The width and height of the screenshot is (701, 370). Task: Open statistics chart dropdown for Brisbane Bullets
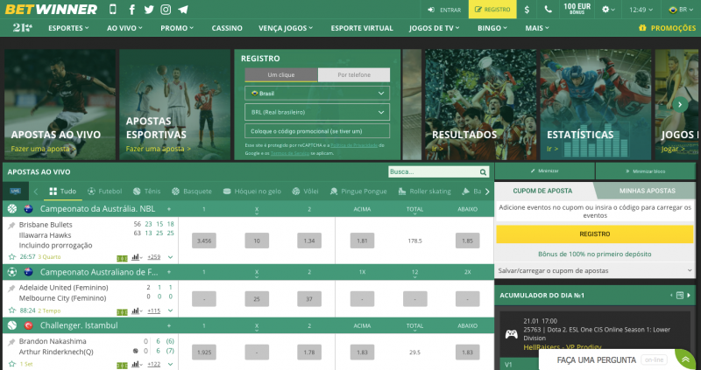[x=137, y=257]
